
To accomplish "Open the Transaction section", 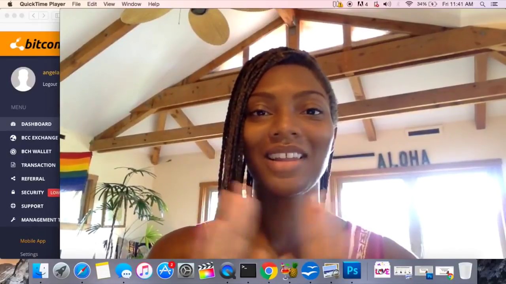I will pyautogui.click(x=30, y=165).
